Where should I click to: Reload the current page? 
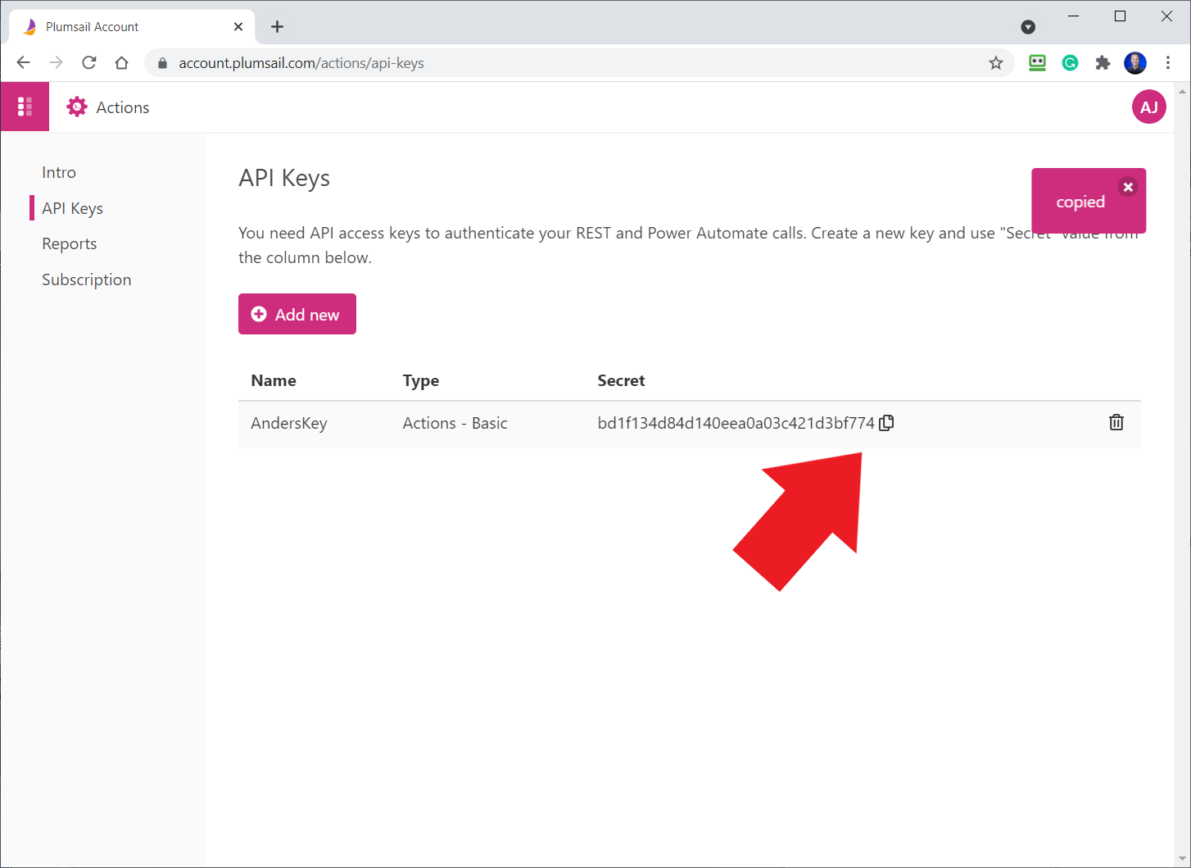click(88, 62)
